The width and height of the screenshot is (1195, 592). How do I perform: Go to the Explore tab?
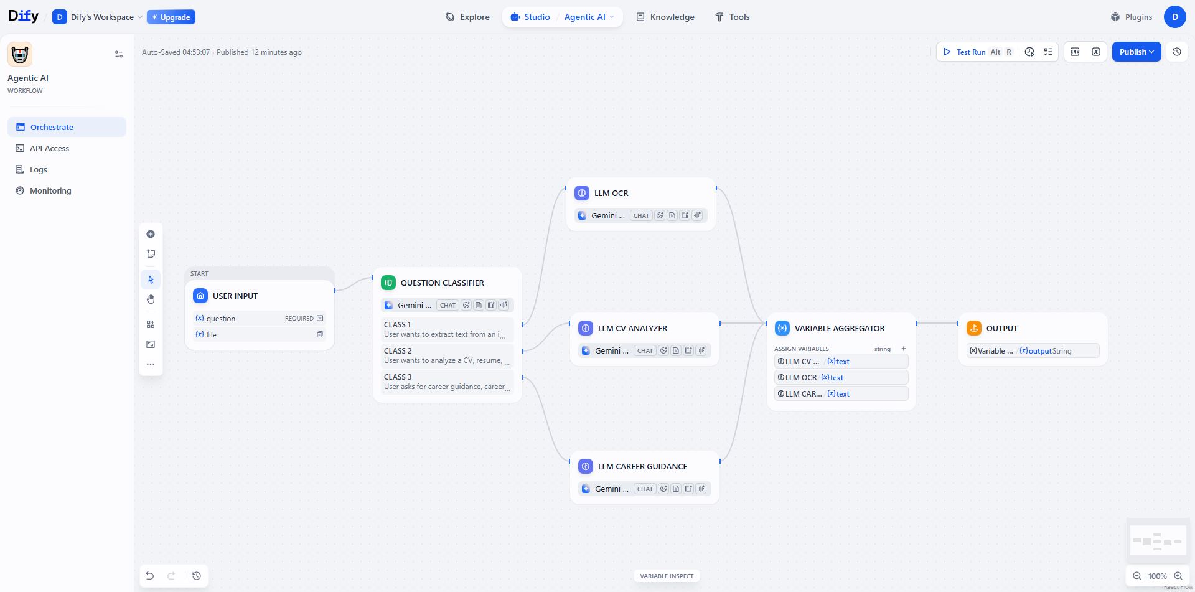pos(468,17)
